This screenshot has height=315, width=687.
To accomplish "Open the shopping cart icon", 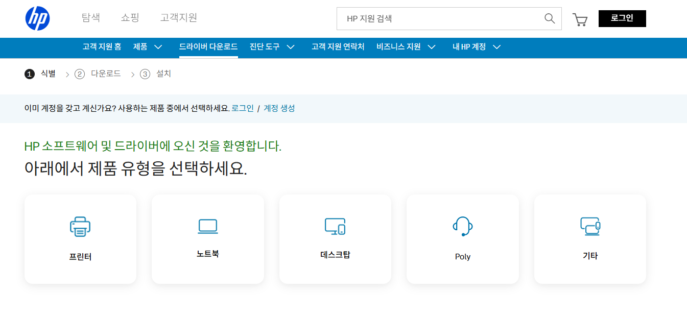I will 580,19.
